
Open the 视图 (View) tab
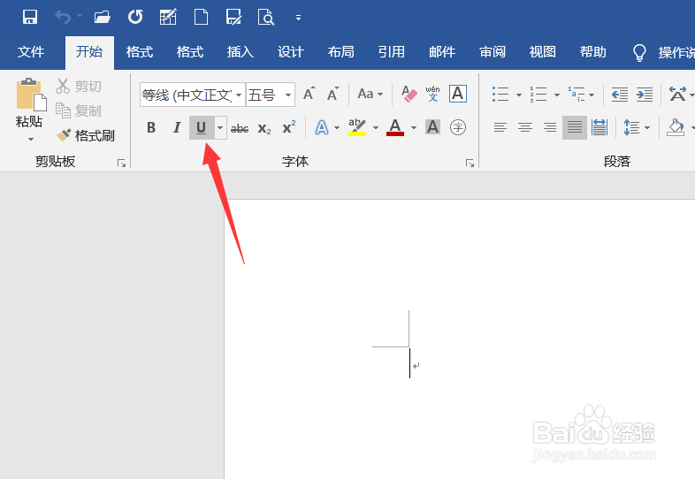coord(543,52)
